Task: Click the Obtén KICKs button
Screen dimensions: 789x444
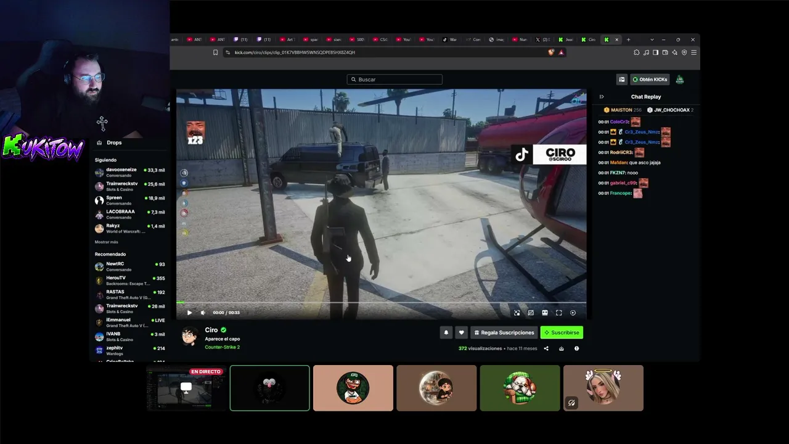Action: coord(650,80)
